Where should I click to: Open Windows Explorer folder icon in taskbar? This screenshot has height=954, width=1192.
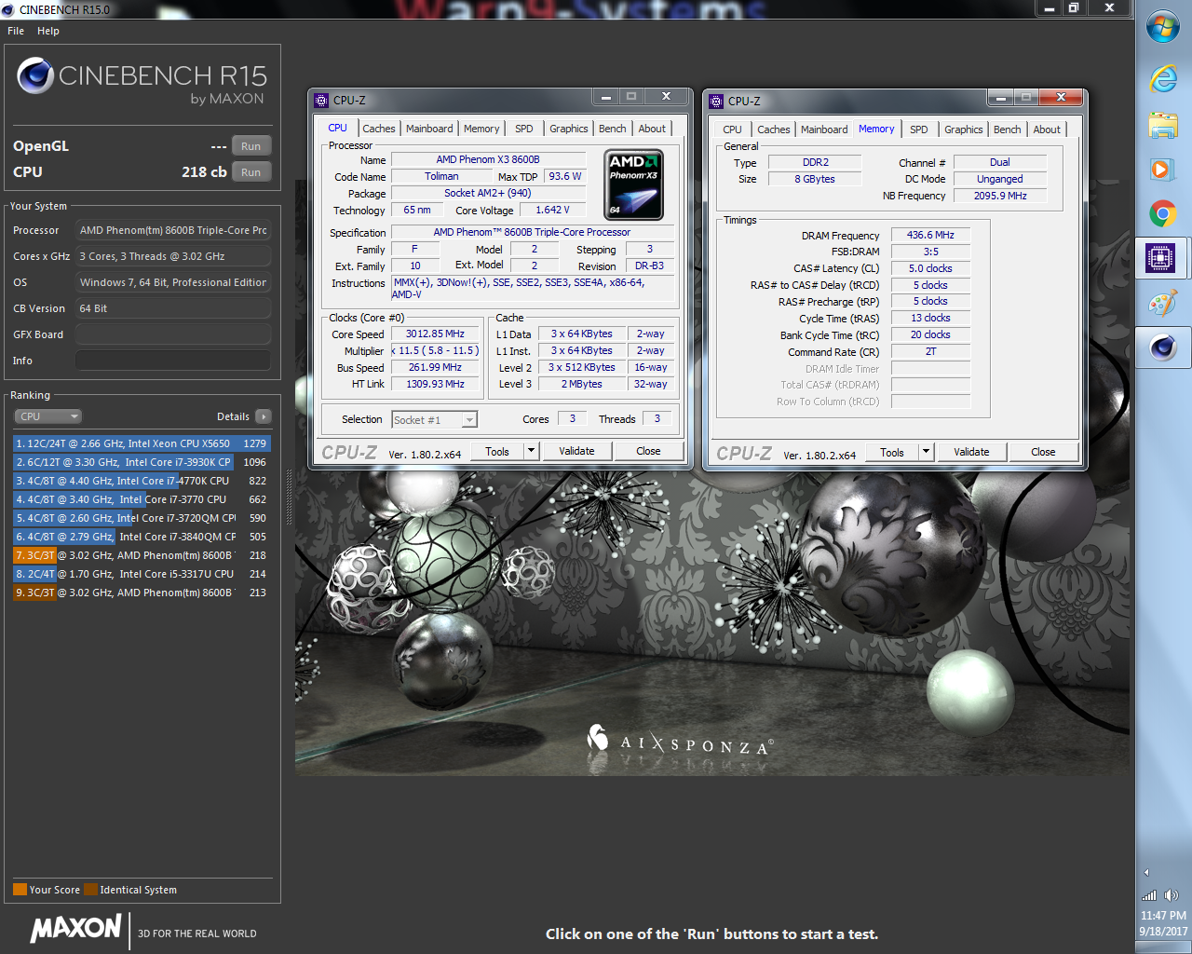[x=1162, y=125]
